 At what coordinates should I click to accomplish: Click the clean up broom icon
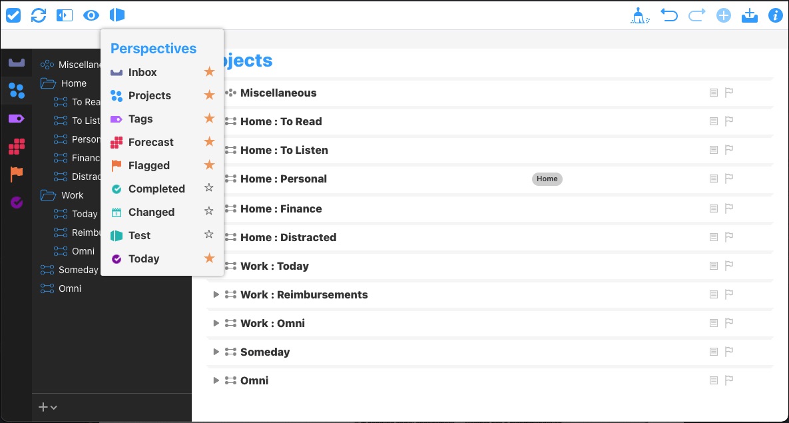point(640,15)
